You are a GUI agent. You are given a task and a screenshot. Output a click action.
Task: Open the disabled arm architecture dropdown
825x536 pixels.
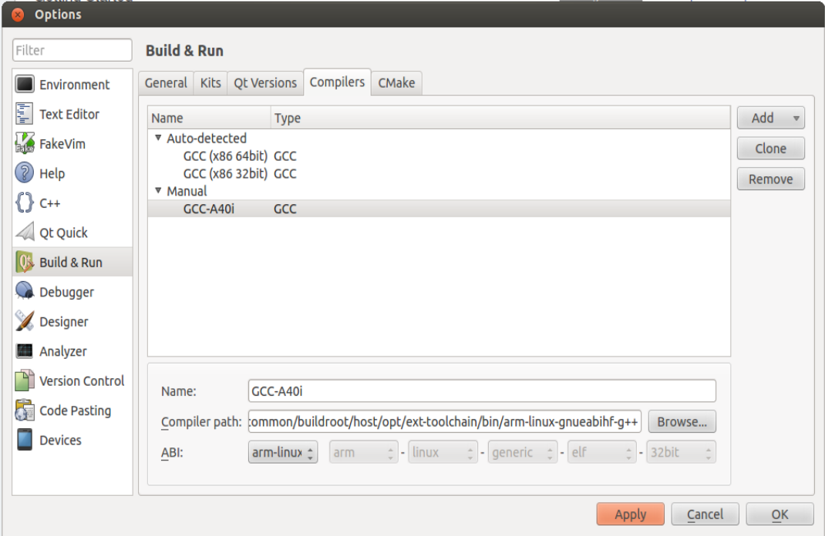coord(363,453)
